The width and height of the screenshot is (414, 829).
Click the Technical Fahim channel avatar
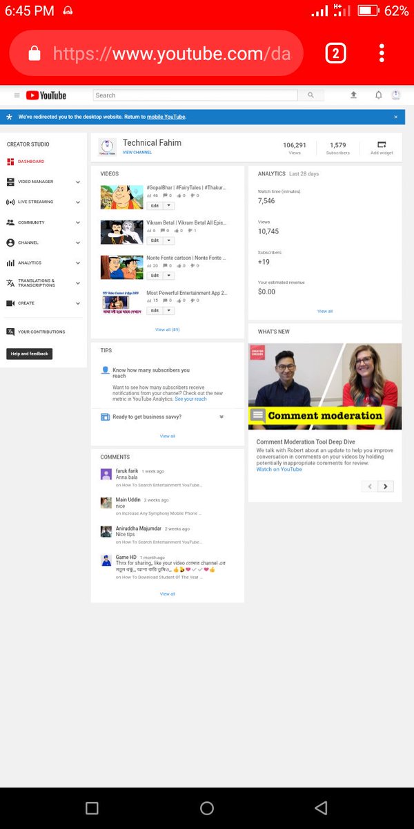coord(107,146)
